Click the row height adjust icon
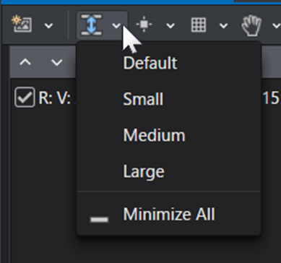Viewport: 281px width, 263px height. [92, 25]
